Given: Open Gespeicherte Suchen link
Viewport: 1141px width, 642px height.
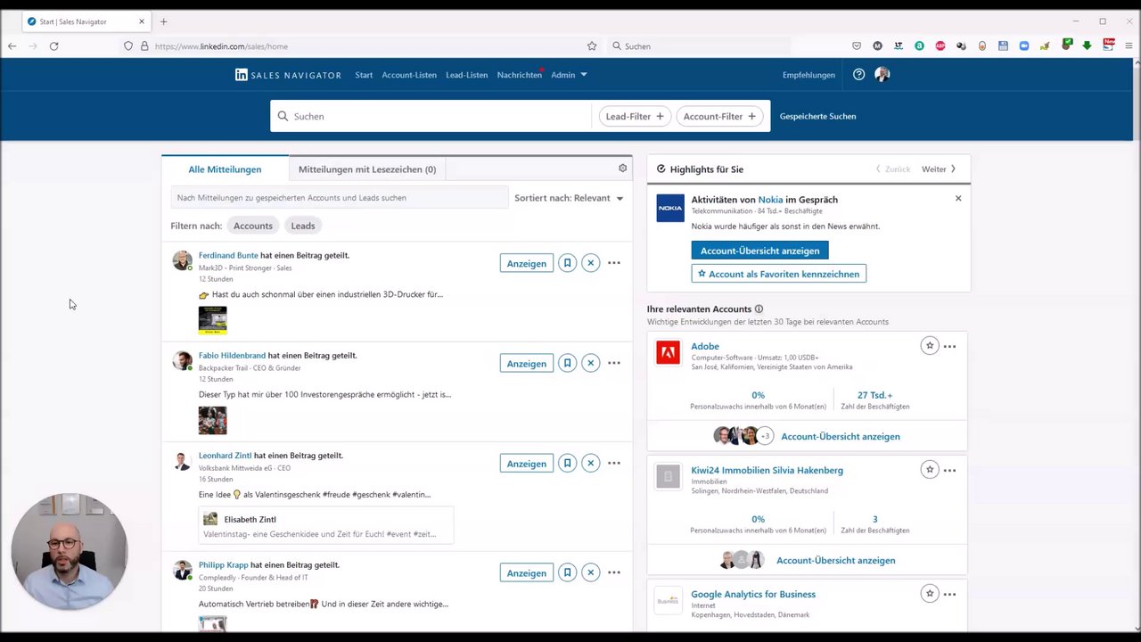Looking at the screenshot, I should tap(817, 116).
